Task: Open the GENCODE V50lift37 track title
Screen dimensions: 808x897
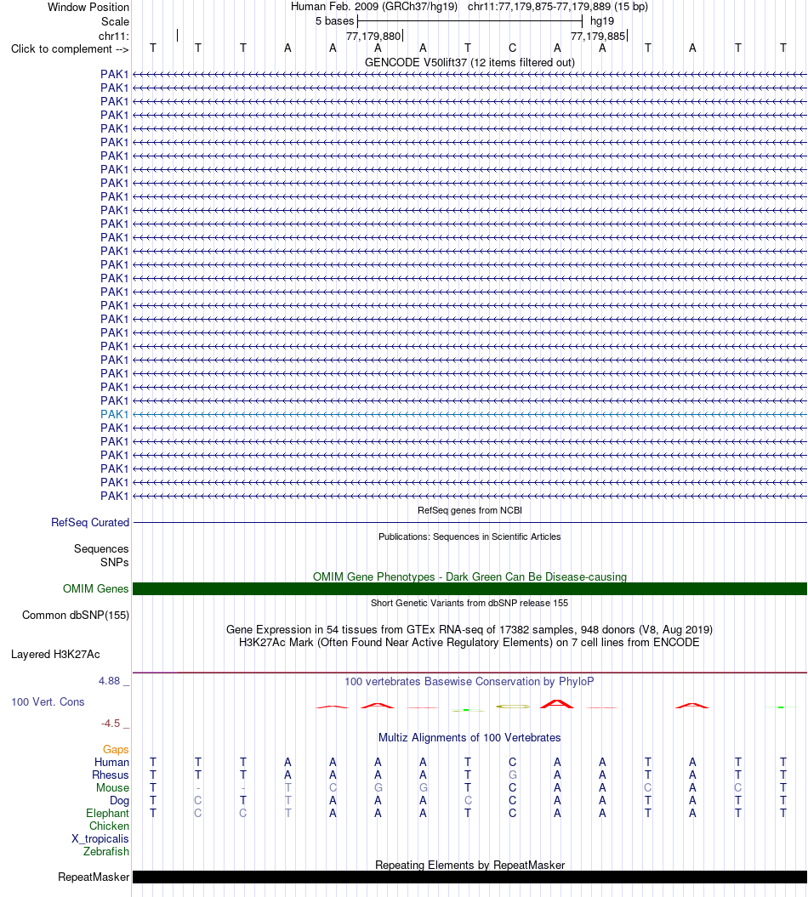Action: [469, 62]
